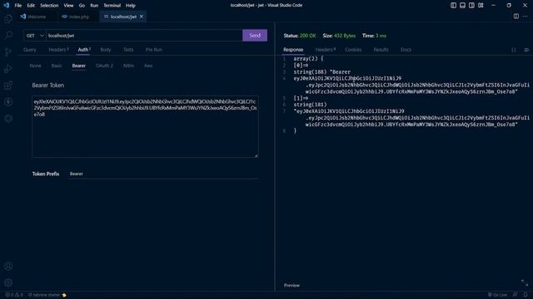The width and height of the screenshot is (533, 299).
Task: Open the Run menu
Action: 94,6
